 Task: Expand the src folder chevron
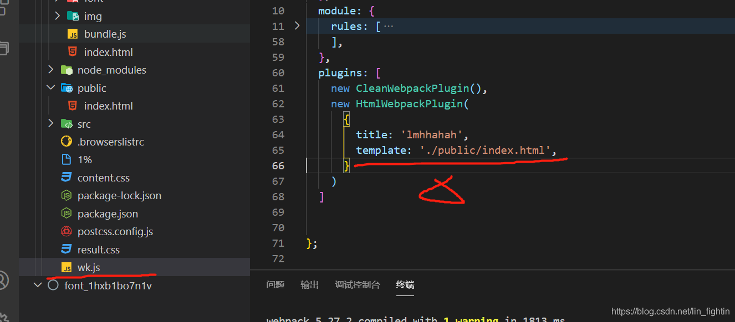[51, 123]
